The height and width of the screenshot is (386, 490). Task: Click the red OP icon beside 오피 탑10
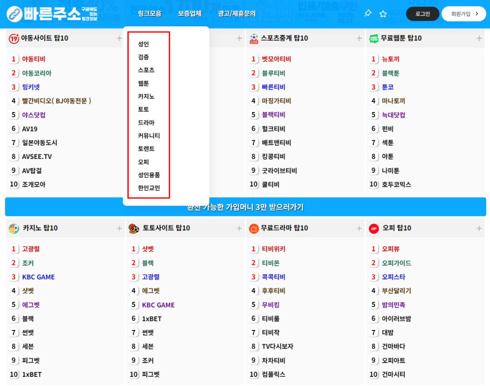pyautogui.click(x=374, y=228)
